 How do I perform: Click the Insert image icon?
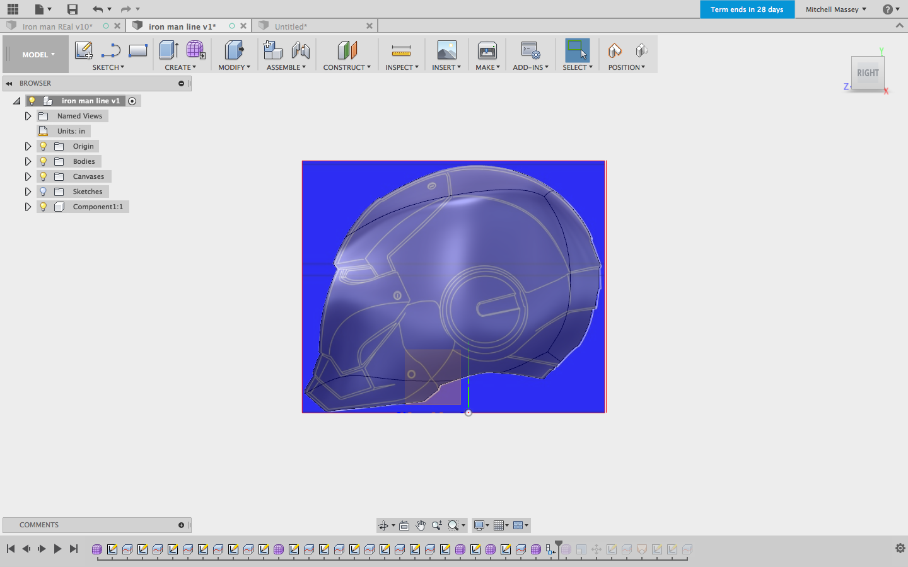(446, 50)
